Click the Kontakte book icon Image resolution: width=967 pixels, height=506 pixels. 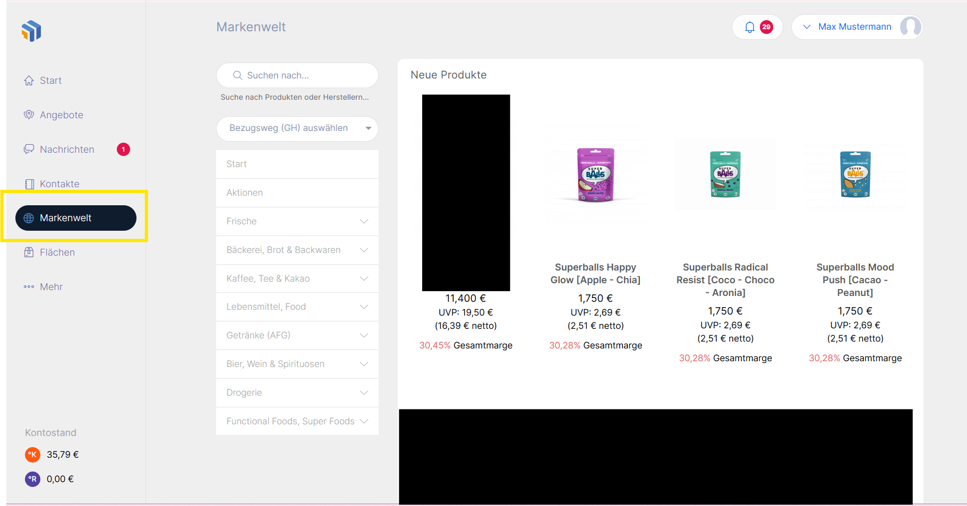(29, 184)
